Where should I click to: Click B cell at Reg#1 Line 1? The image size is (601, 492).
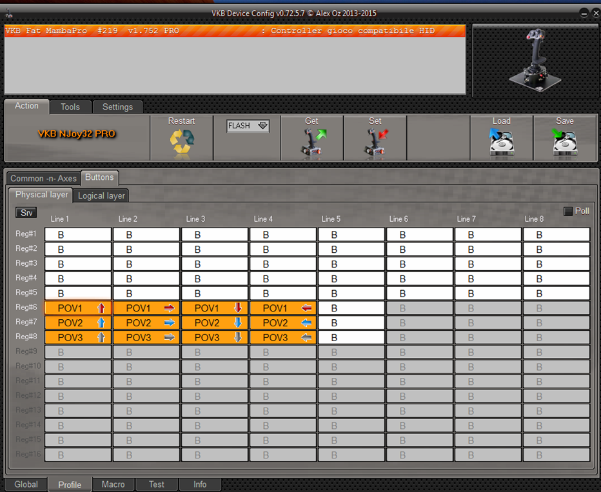(78, 235)
